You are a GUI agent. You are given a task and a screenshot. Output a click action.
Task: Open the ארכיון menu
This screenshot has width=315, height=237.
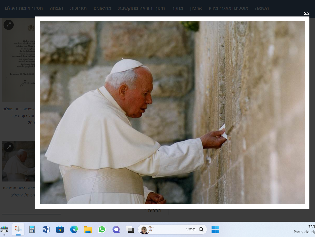click(196, 8)
